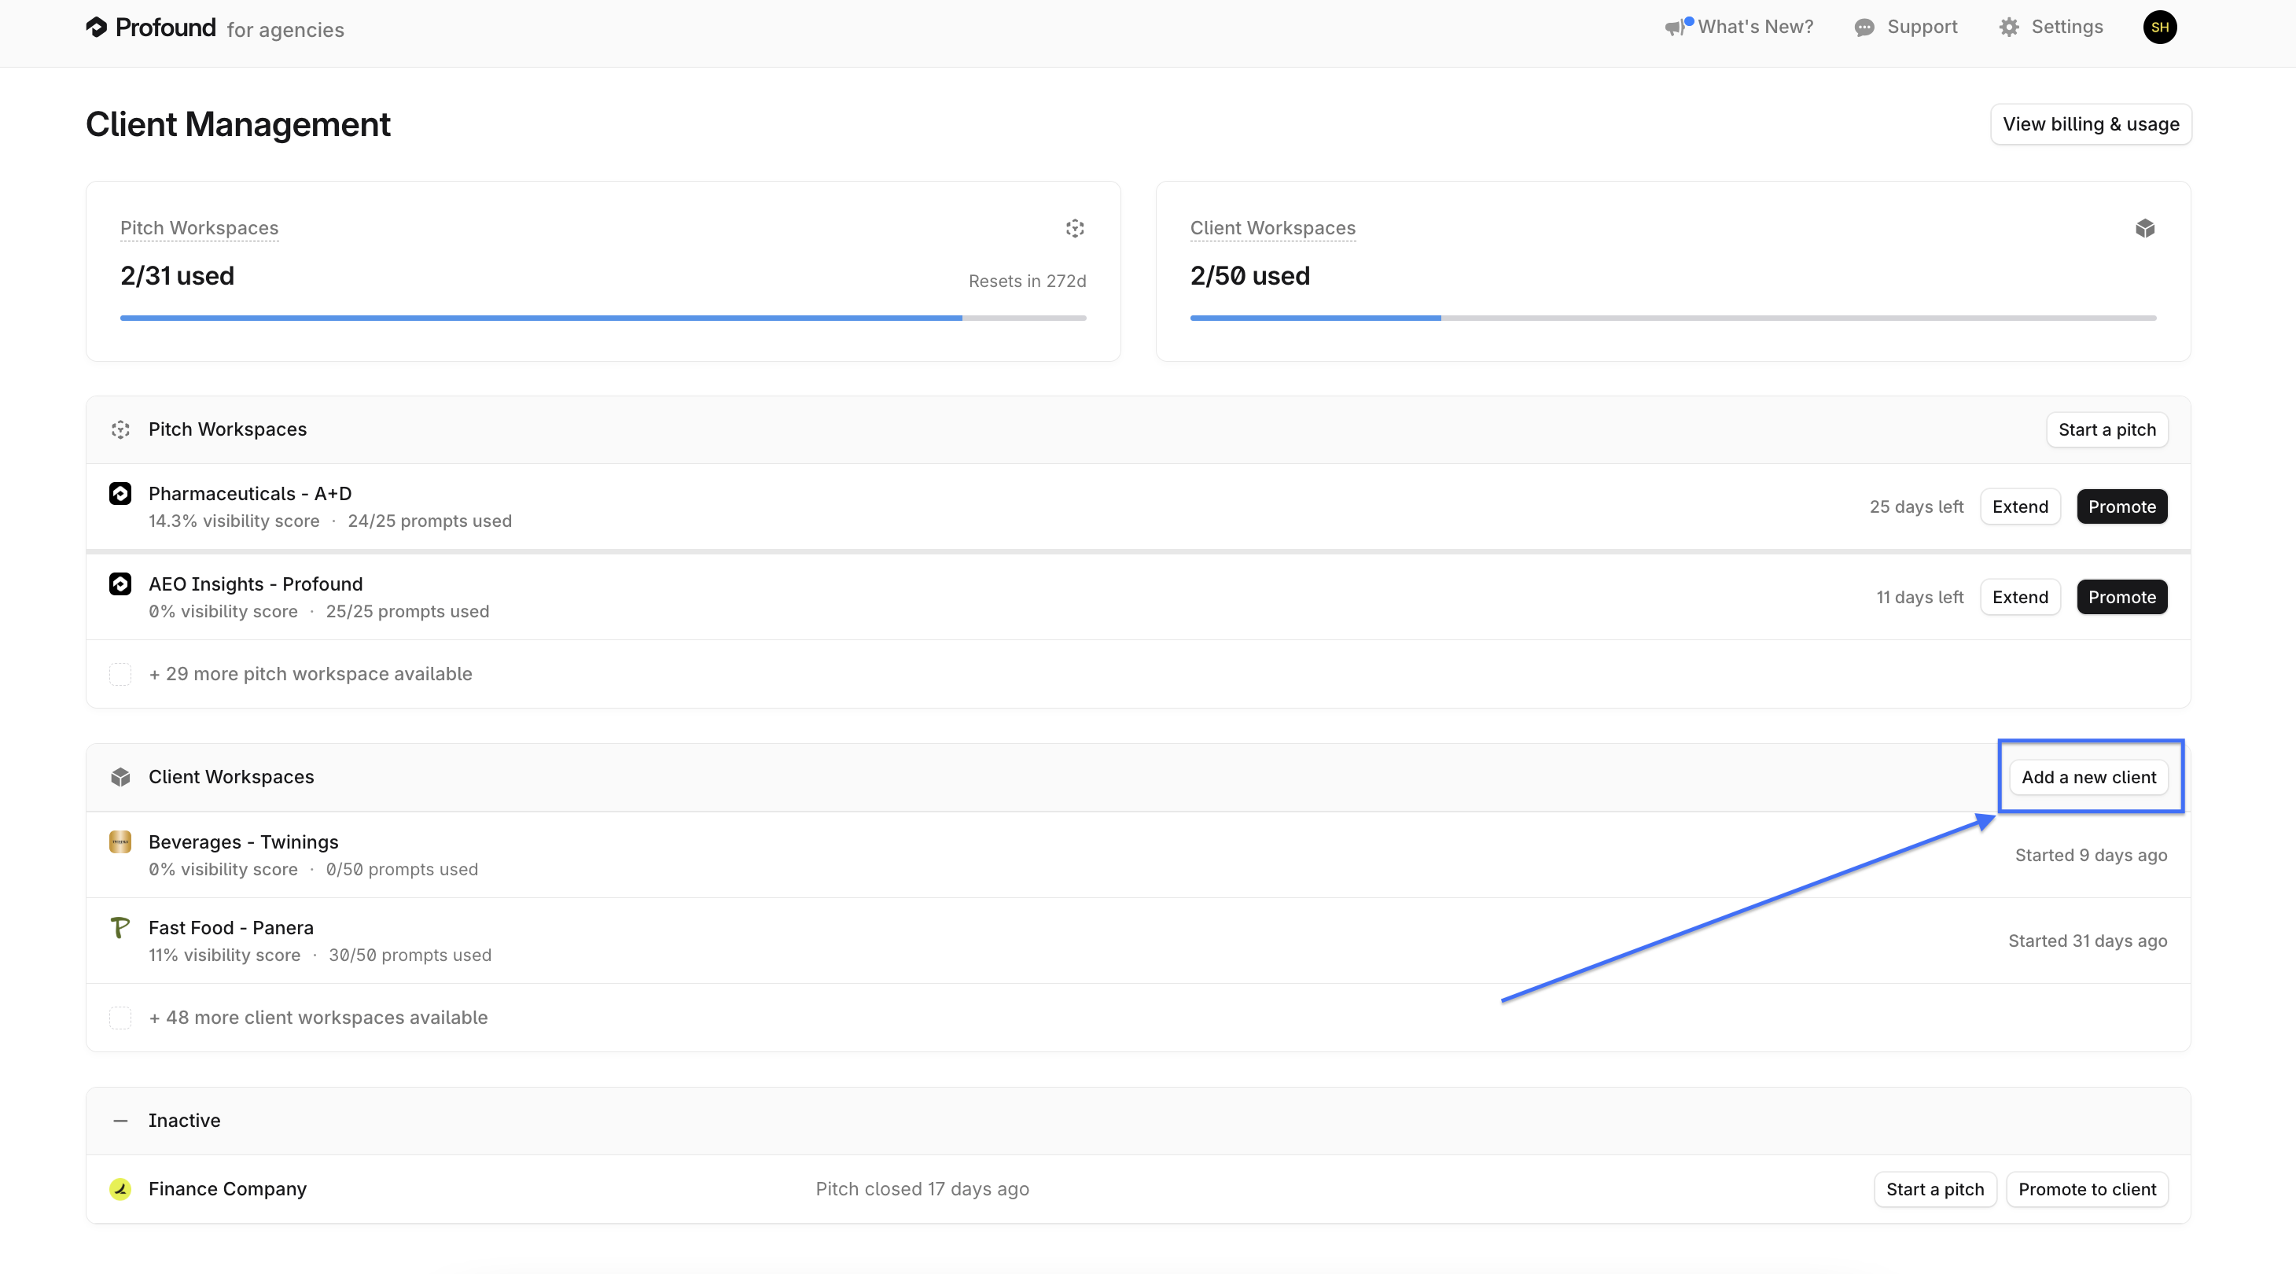This screenshot has height=1274, width=2296.
Task: Click 'Started 9 days ago' text
Action: (x=2091, y=855)
